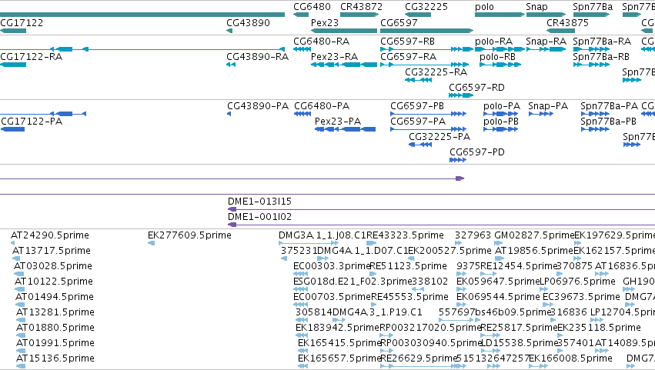Open EST AT10122.5prime
Screen dimensions: 655x370
[x=54, y=282]
